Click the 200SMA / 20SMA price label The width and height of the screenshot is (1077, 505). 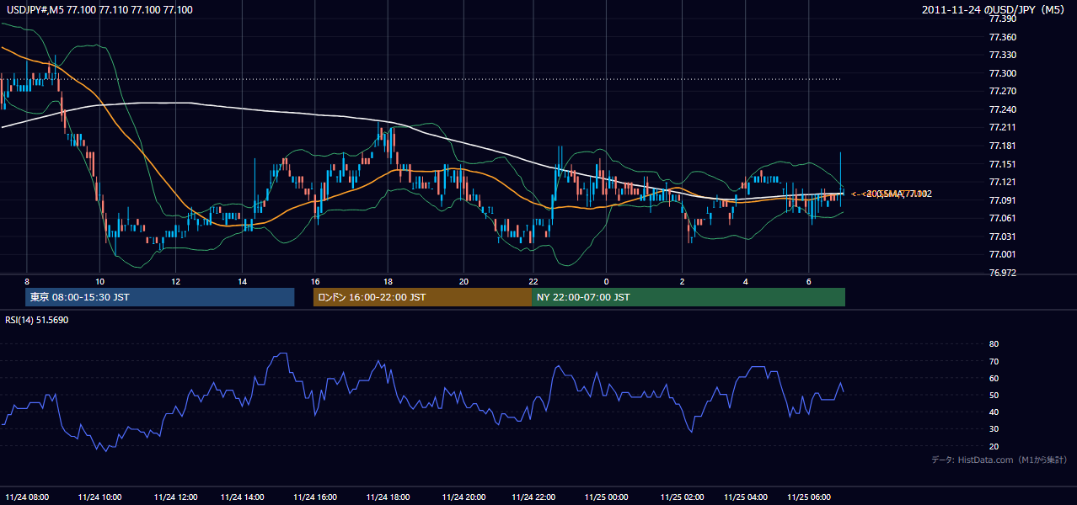tap(892, 194)
